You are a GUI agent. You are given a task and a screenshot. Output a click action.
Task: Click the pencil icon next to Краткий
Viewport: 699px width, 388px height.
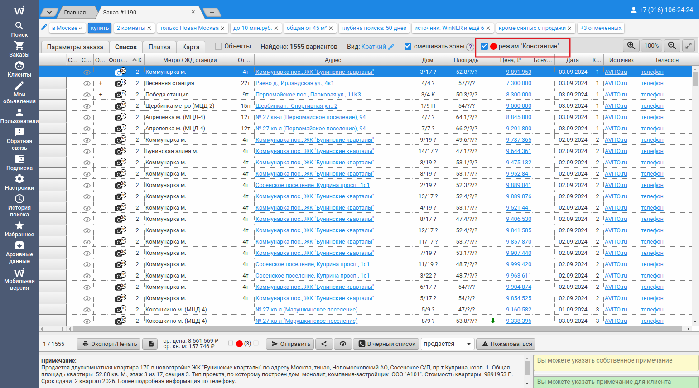pos(391,46)
